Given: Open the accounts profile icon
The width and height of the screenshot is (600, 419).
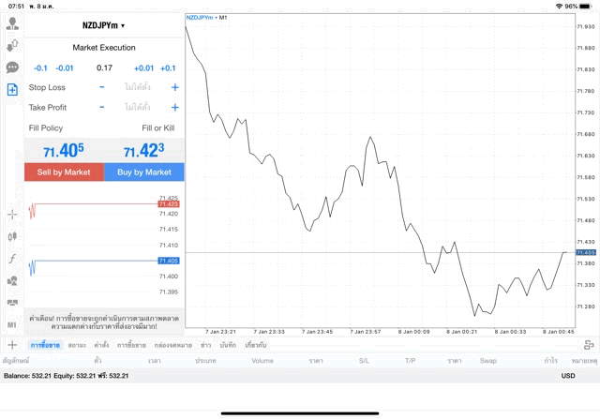Looking at the screenshot, I should click(12, 23).
